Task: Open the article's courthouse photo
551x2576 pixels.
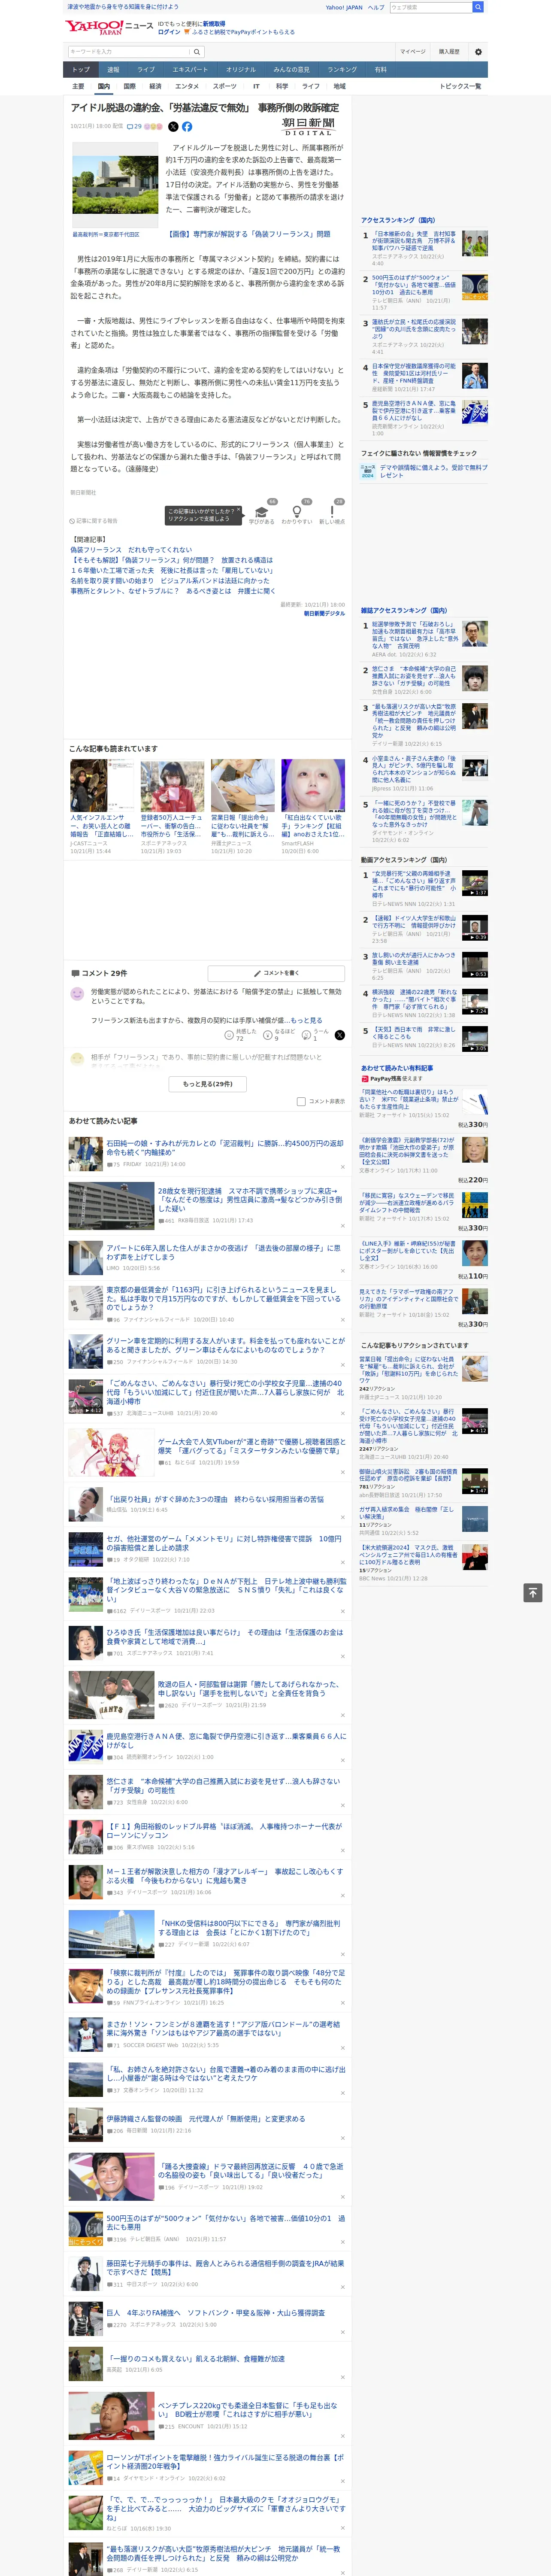Action: 115,185
